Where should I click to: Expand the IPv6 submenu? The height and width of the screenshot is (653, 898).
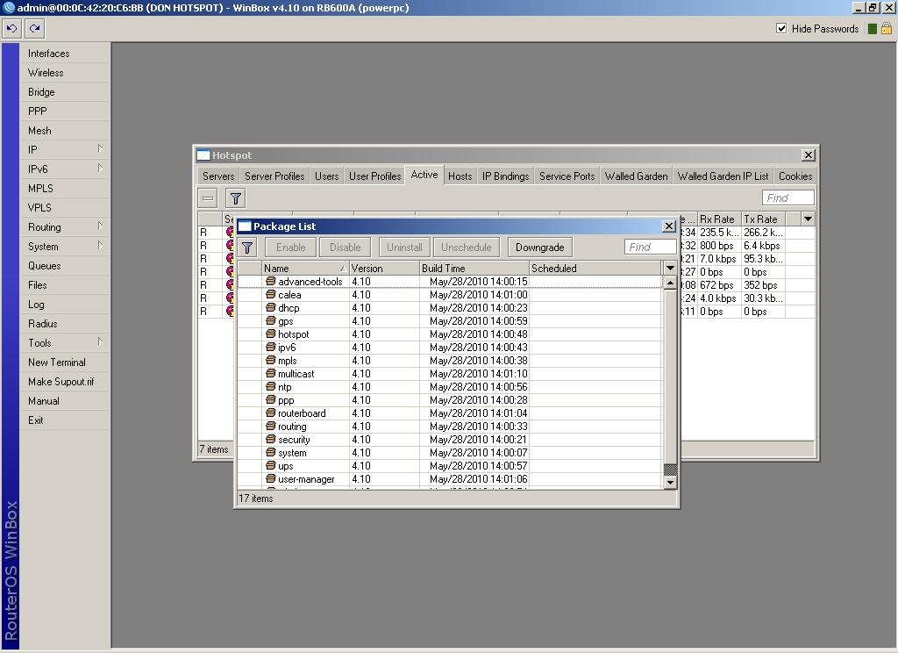click(x=100, y=169)
